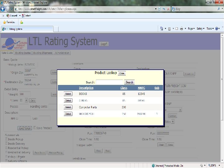Image resolution: width=224 pixels, height=168 pixels.
Task: Click the address bar URL field
Action: click(84, 9)
